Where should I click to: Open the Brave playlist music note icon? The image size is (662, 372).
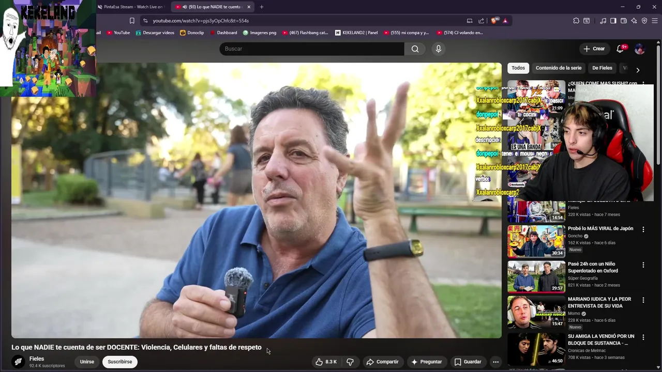(603, 21)
